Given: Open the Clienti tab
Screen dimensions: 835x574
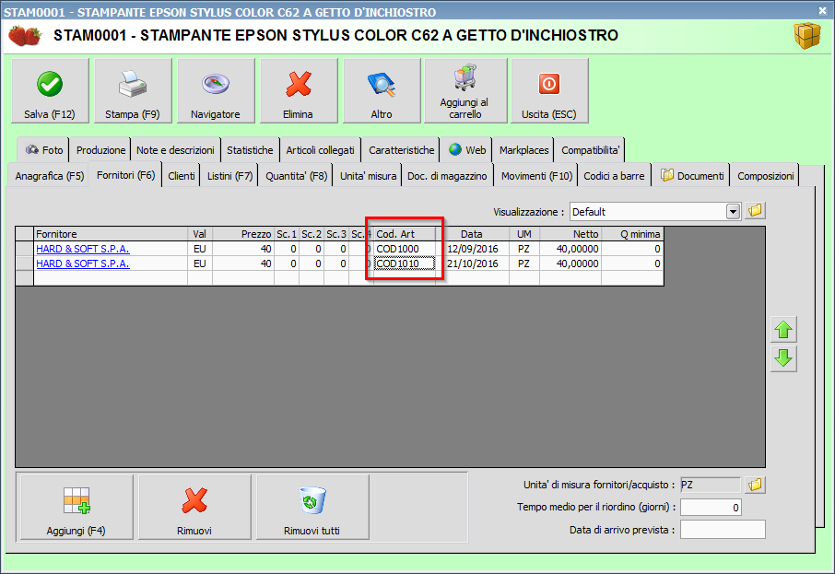Looking at the screenshot, I should point(181,176).
